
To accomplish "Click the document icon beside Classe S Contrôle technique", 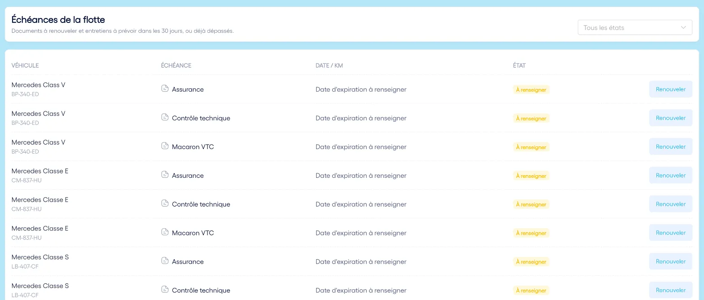I will [165, 290].
